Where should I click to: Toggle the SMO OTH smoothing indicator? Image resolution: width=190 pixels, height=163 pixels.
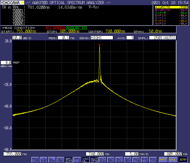[153, 160]
